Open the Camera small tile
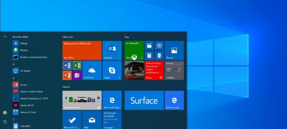The height and width of the screenshot is (129, 287). pos(159,55)
